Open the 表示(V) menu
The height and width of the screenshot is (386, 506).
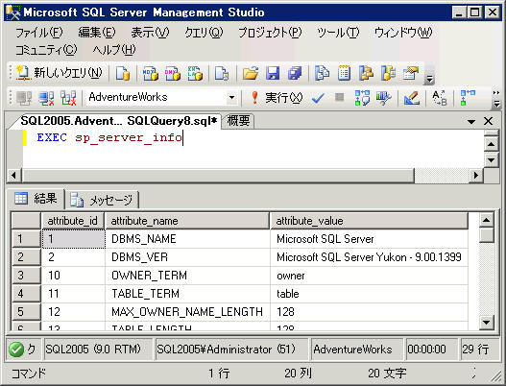[x=150, y=33]
